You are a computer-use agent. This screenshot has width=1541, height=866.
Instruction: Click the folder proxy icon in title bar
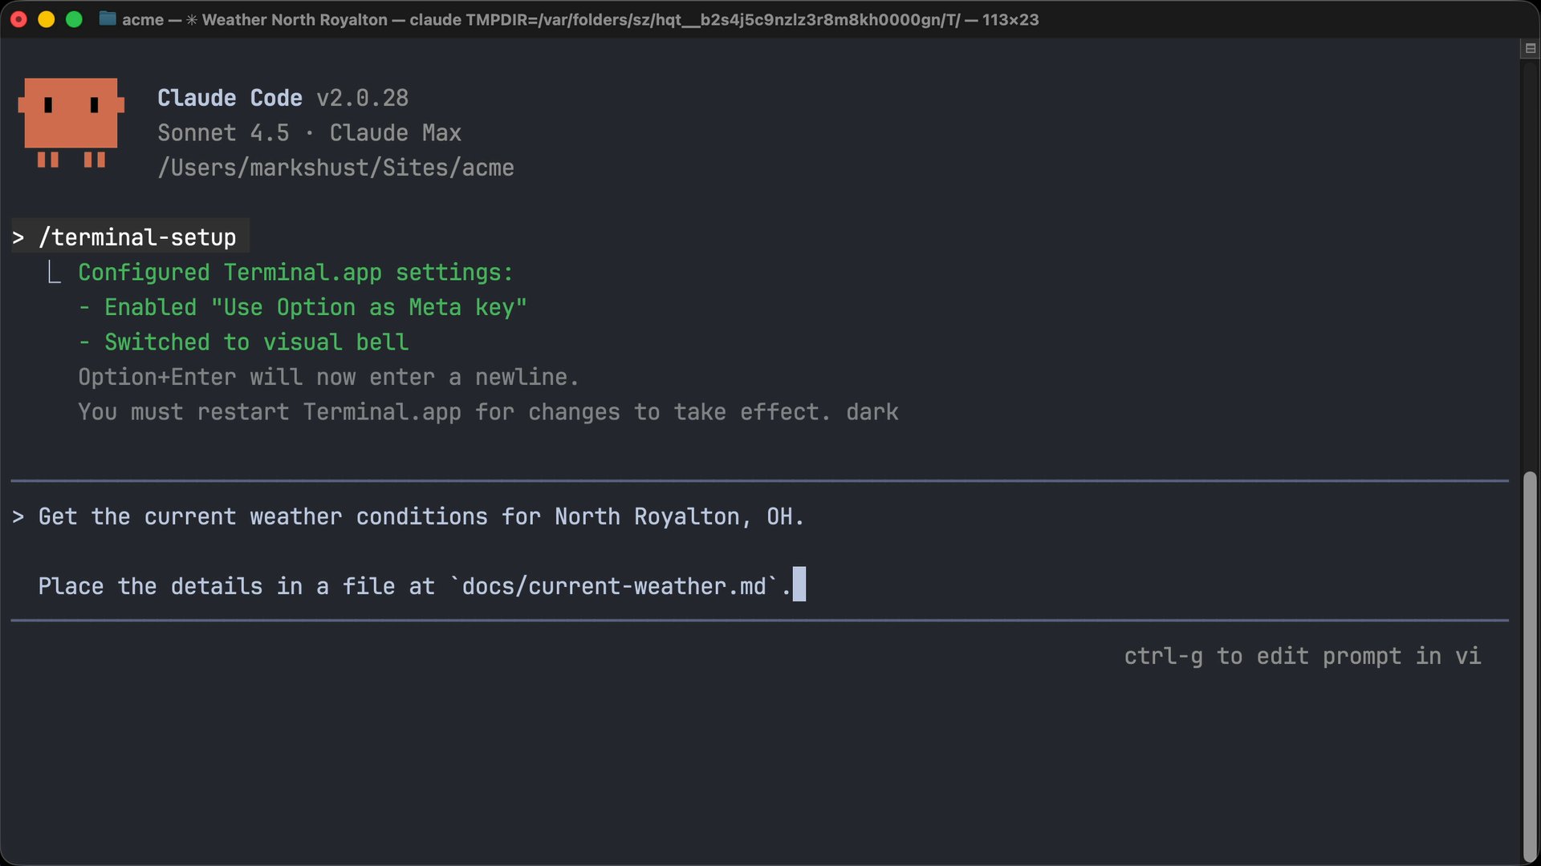tap(107, 19)
